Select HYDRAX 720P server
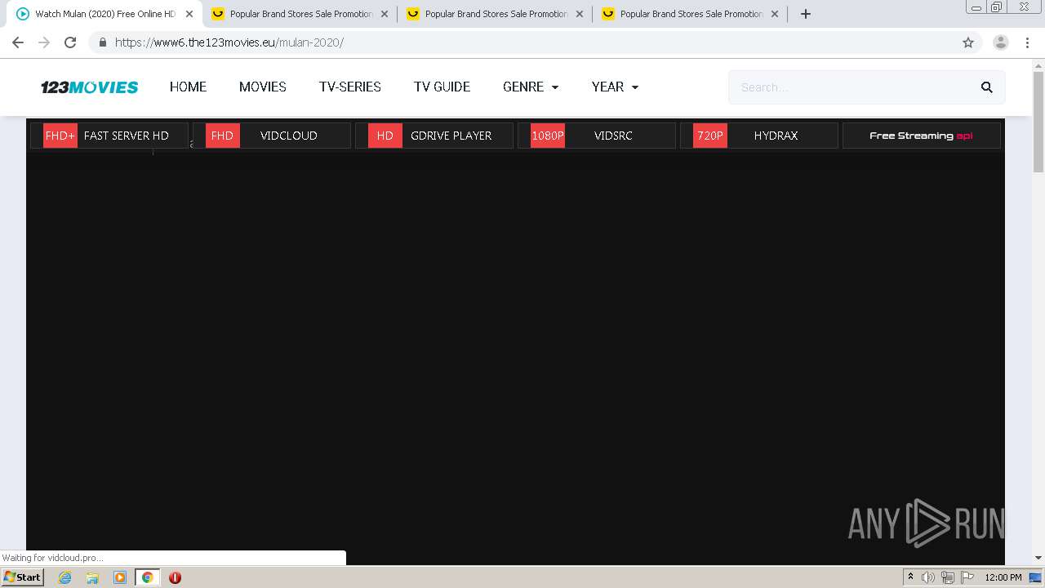 [759, 136]
